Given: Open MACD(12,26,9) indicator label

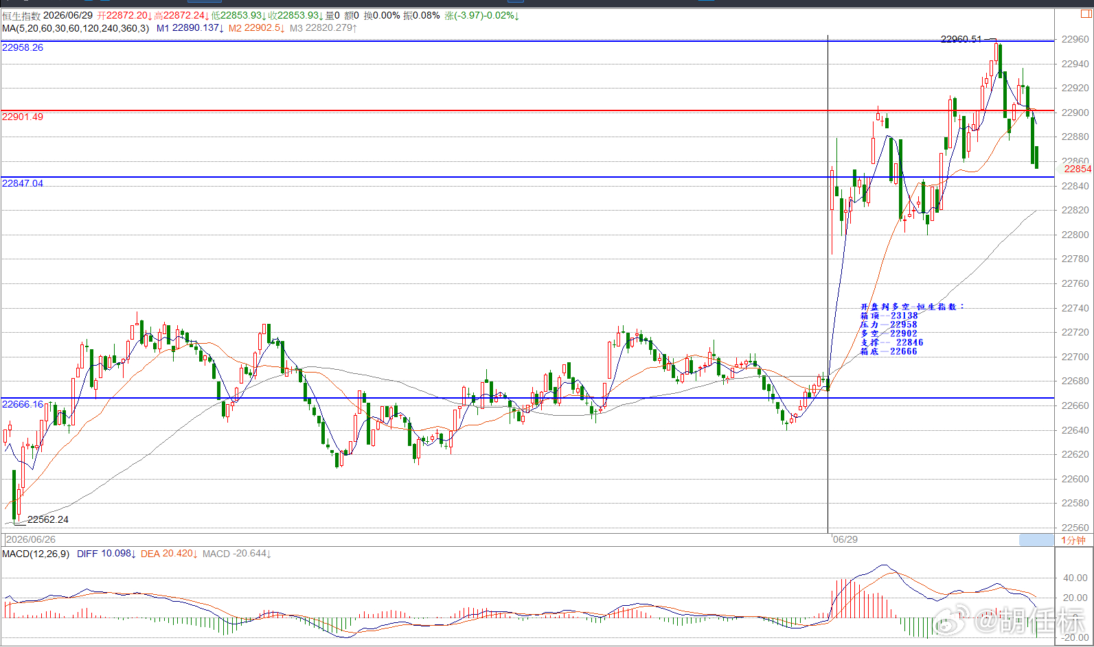Looking at the screenshot, I should [36, 554].
